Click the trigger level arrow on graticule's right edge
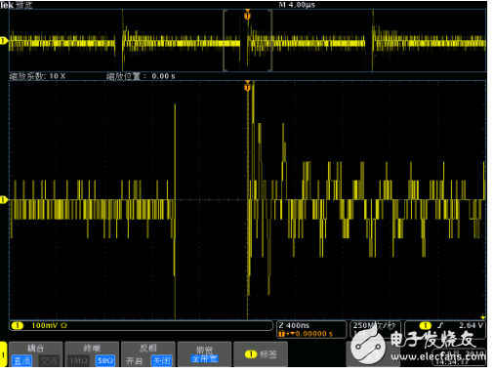 click(483, 317)
